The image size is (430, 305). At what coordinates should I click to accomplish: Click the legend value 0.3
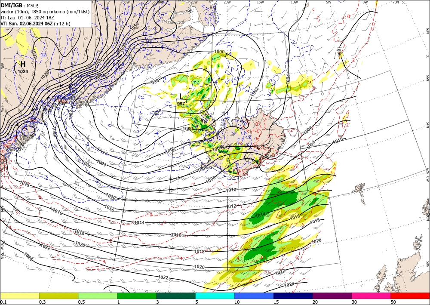pos(42,302)
